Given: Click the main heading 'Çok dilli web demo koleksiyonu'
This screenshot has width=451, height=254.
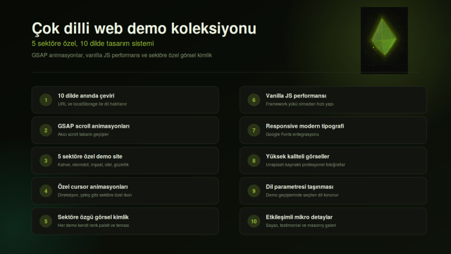Looking at the screenshot, I should [144, 28].
